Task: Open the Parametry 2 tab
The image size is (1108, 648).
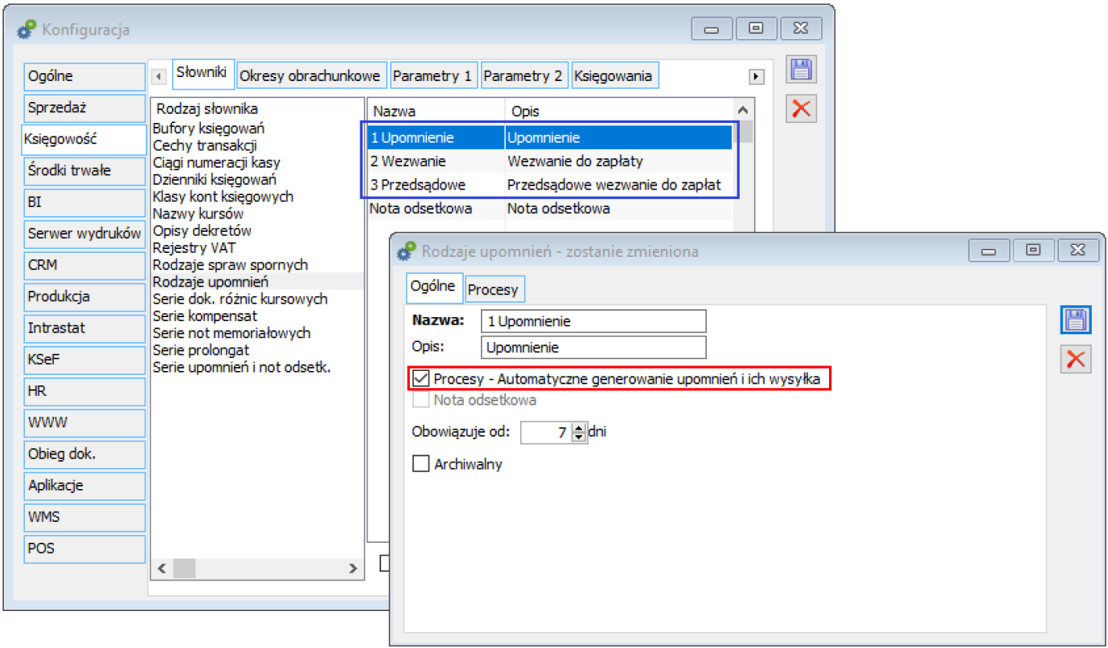Action: tap(525, 75)
